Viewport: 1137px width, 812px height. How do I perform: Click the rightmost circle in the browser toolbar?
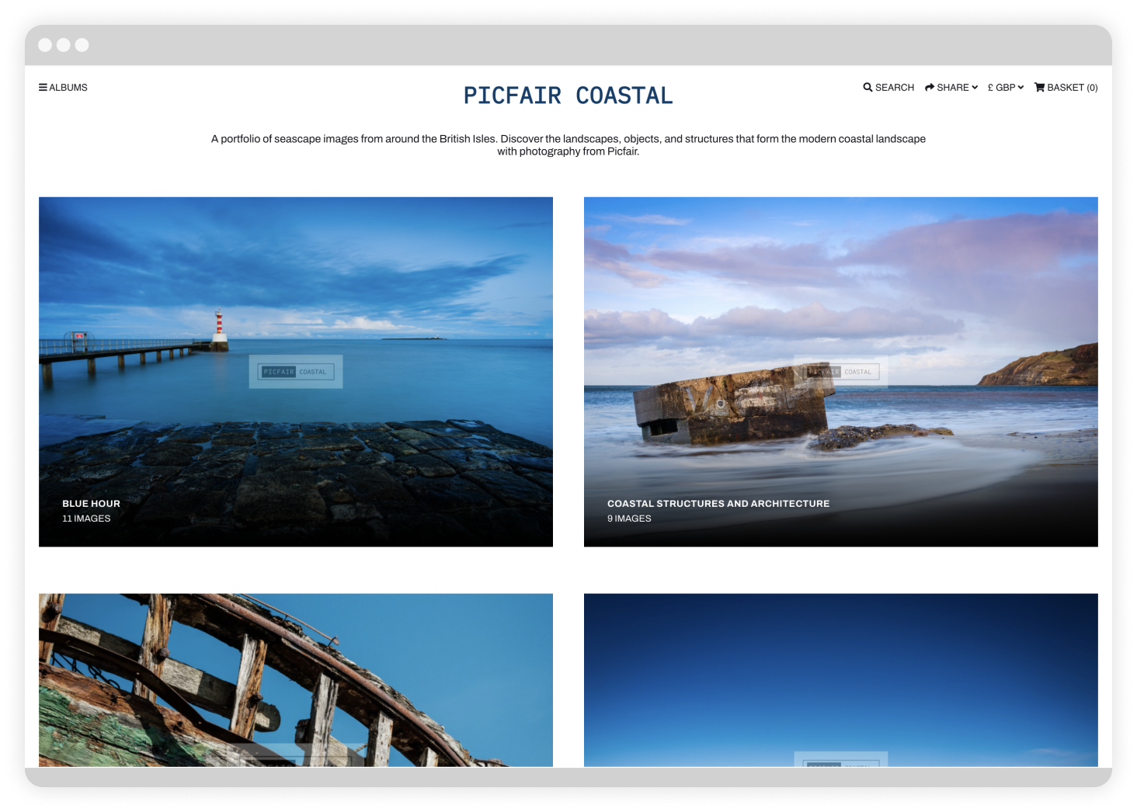(x=82, y=44)
